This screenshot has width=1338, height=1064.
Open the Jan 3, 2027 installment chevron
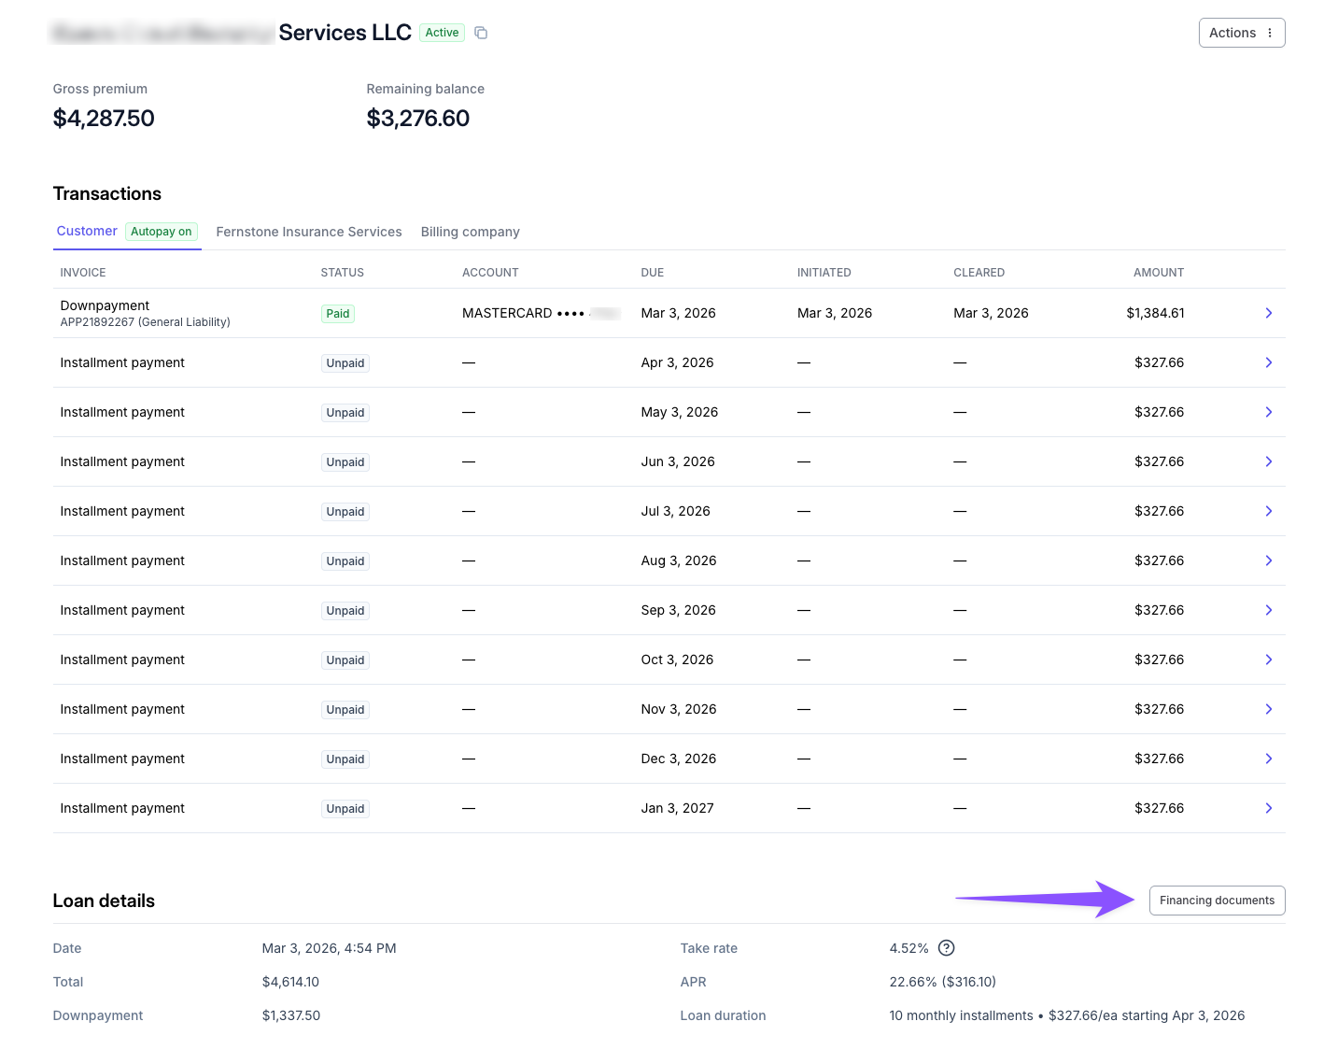[x=1268, y=808]
